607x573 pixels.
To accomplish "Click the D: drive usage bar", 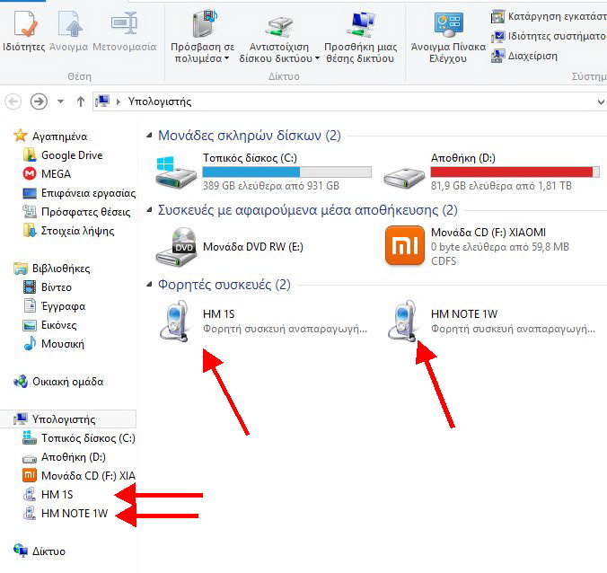I will click(x=515, y=172).
